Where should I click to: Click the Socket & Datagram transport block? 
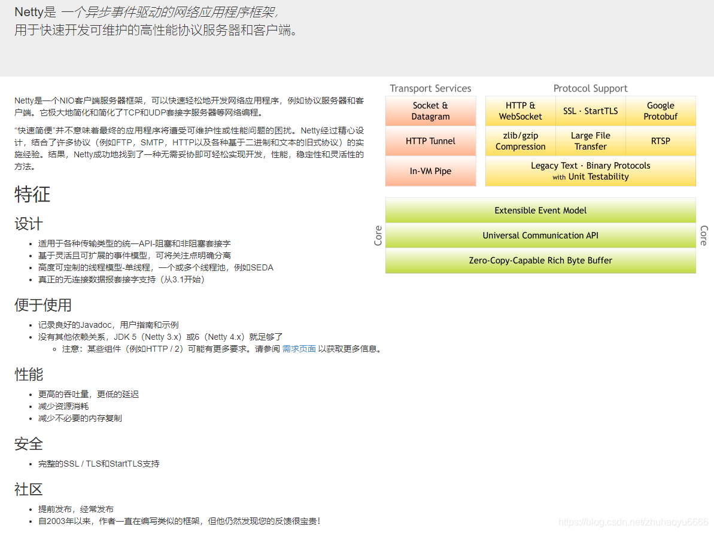430,111
